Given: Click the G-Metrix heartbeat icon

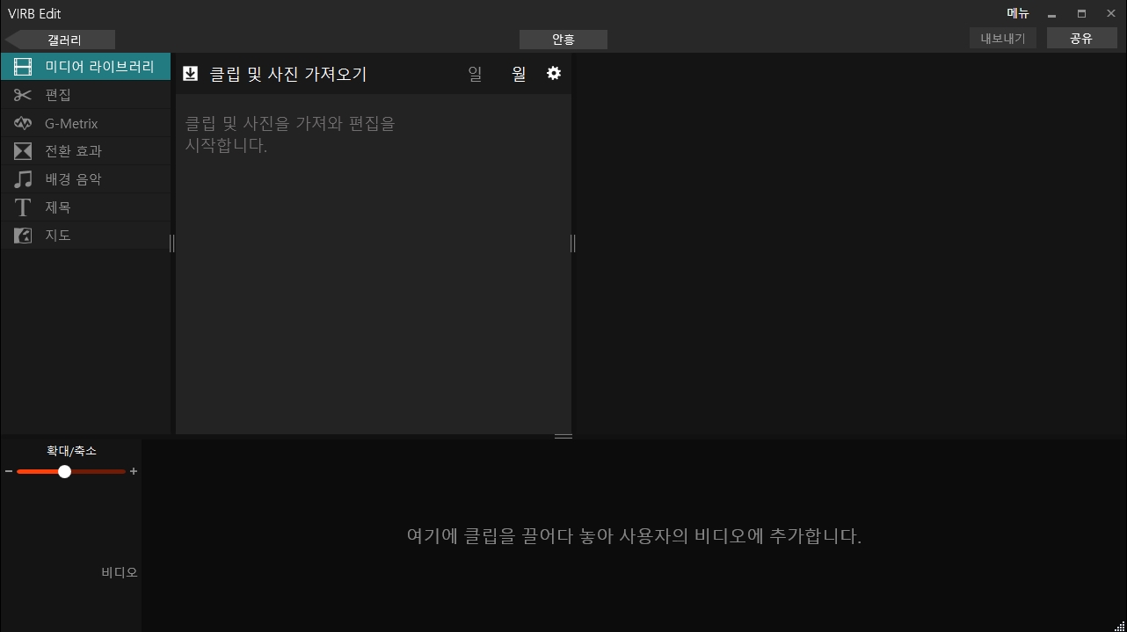Looking at the screenshot, I should click(x=23, y=123).
